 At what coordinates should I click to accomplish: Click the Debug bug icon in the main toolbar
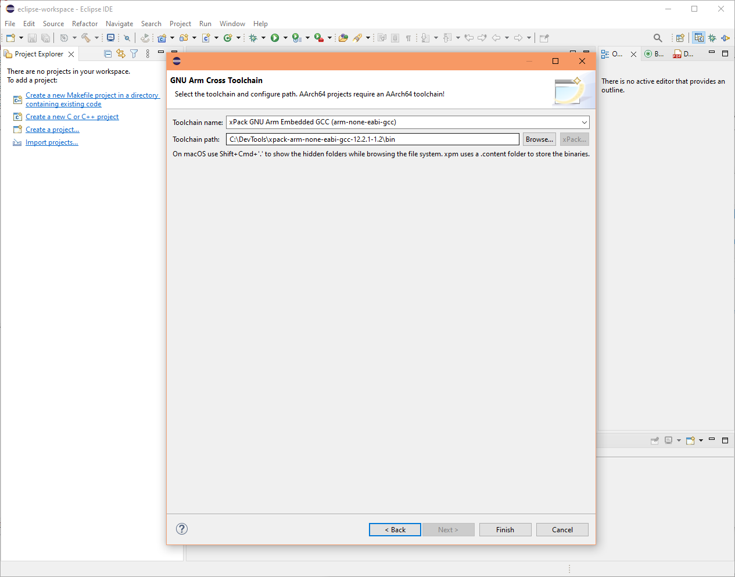tap(253, 38)
